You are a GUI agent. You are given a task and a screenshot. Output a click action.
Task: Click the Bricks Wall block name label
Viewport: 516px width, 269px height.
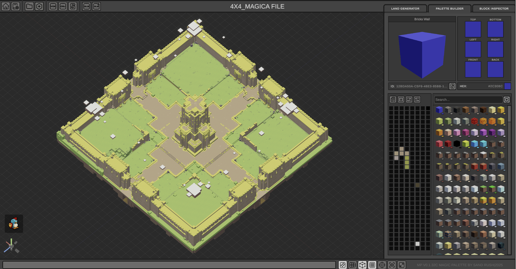[x=422, y=19]
